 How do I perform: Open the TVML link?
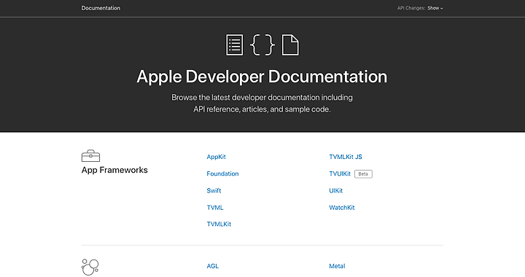tap(215, 208)
